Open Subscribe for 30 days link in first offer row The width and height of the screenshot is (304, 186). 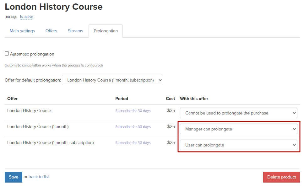pyautogui.click(x=133, y=111)
